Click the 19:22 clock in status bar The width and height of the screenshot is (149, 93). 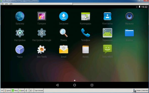pyautogui.click(x=144, y=7)
